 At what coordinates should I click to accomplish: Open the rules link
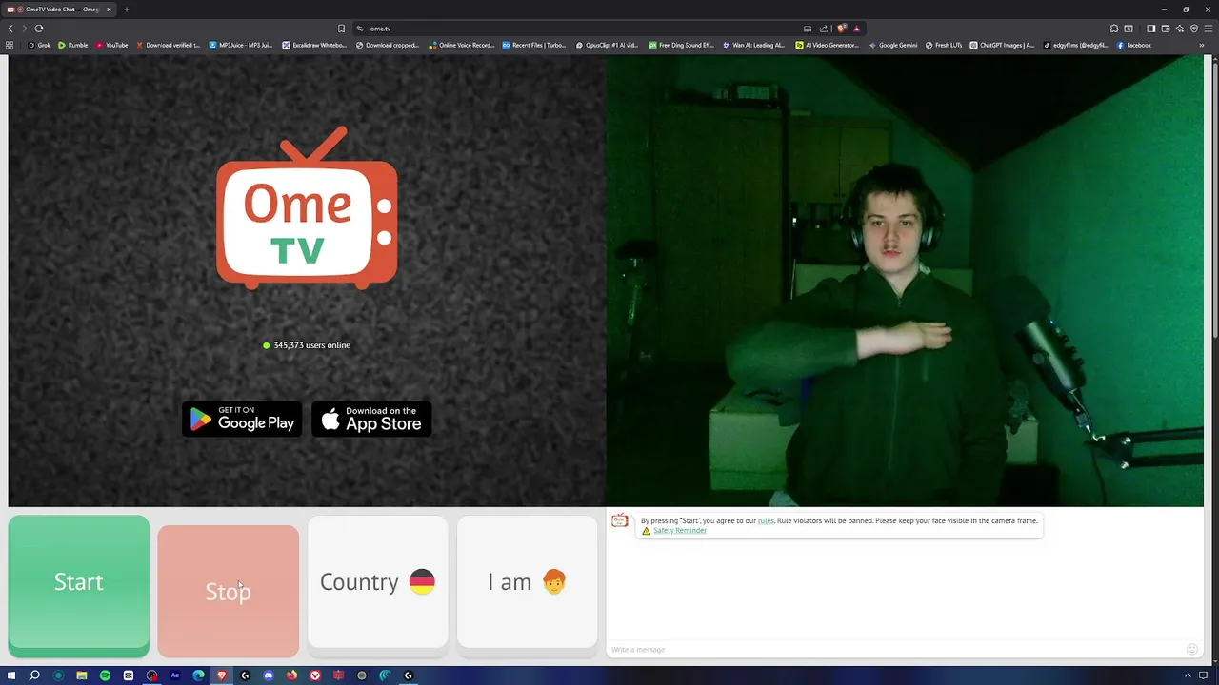coord(766,520)
